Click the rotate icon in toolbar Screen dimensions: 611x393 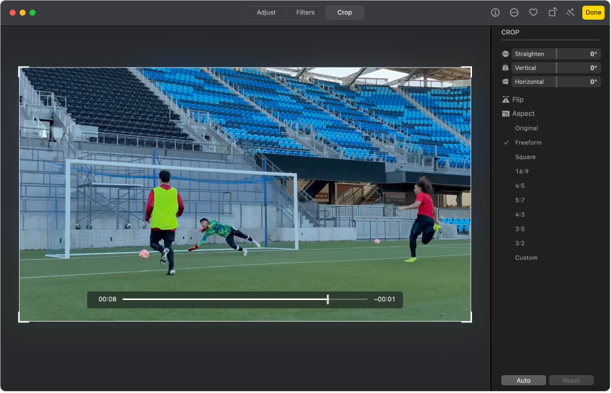[553, 12]
